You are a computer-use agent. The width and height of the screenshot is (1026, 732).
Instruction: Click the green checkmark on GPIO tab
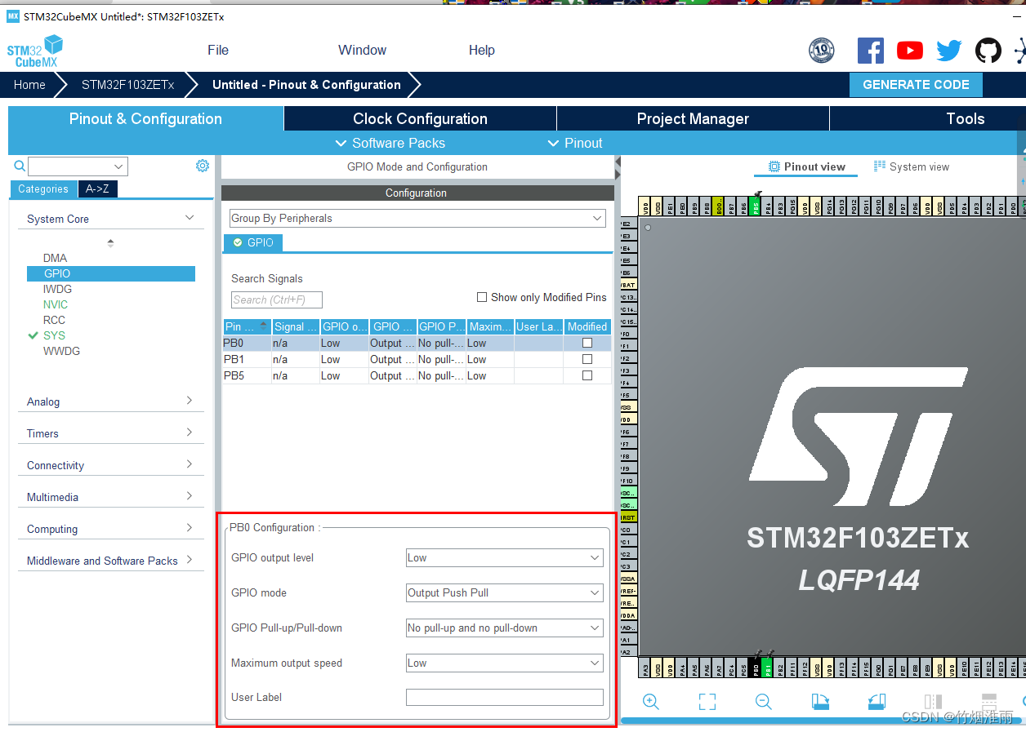[238, 242]
